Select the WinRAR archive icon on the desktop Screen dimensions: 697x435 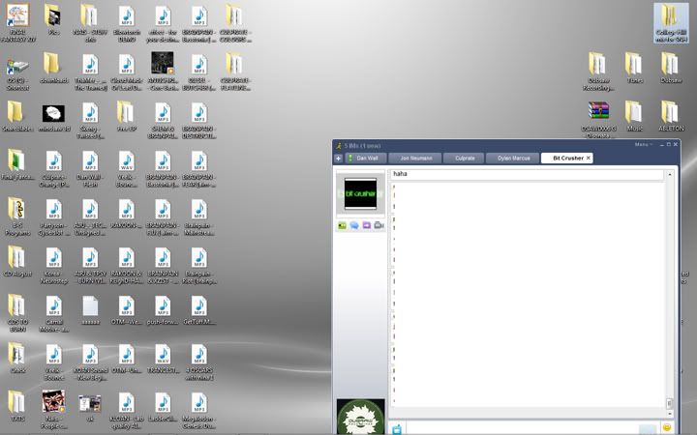(598, 120)
